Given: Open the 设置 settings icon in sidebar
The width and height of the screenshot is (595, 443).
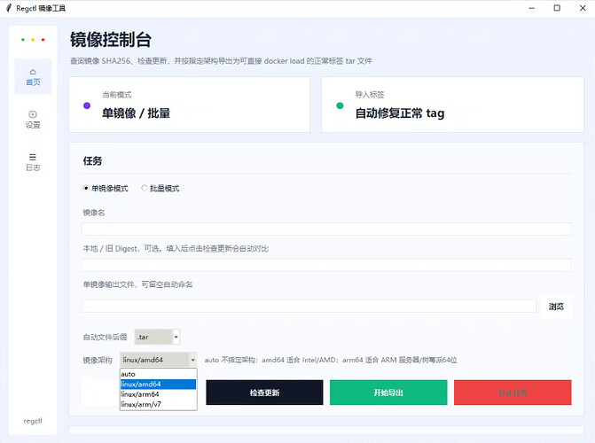Looking at the screenshot, I should pos(33,120).
